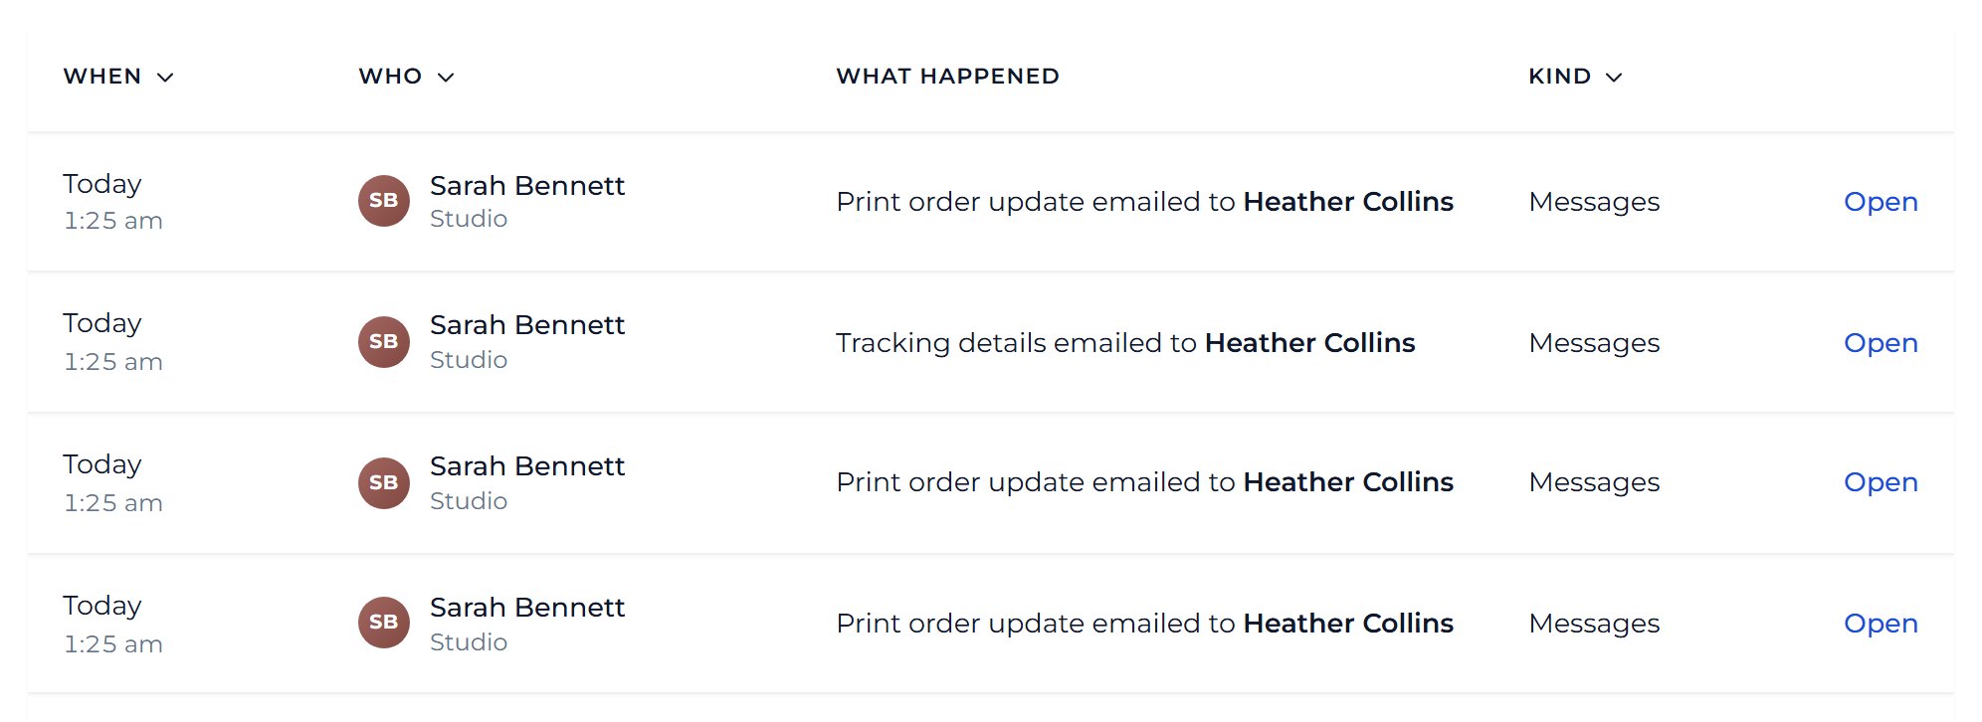Click Open link in the third row

(1881, 482)
